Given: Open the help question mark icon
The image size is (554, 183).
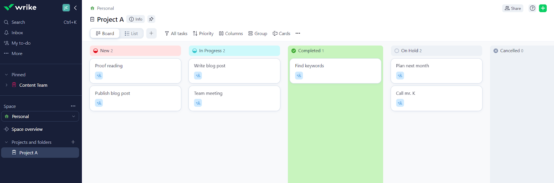Looking at the screenshot, I should point(533,8).
